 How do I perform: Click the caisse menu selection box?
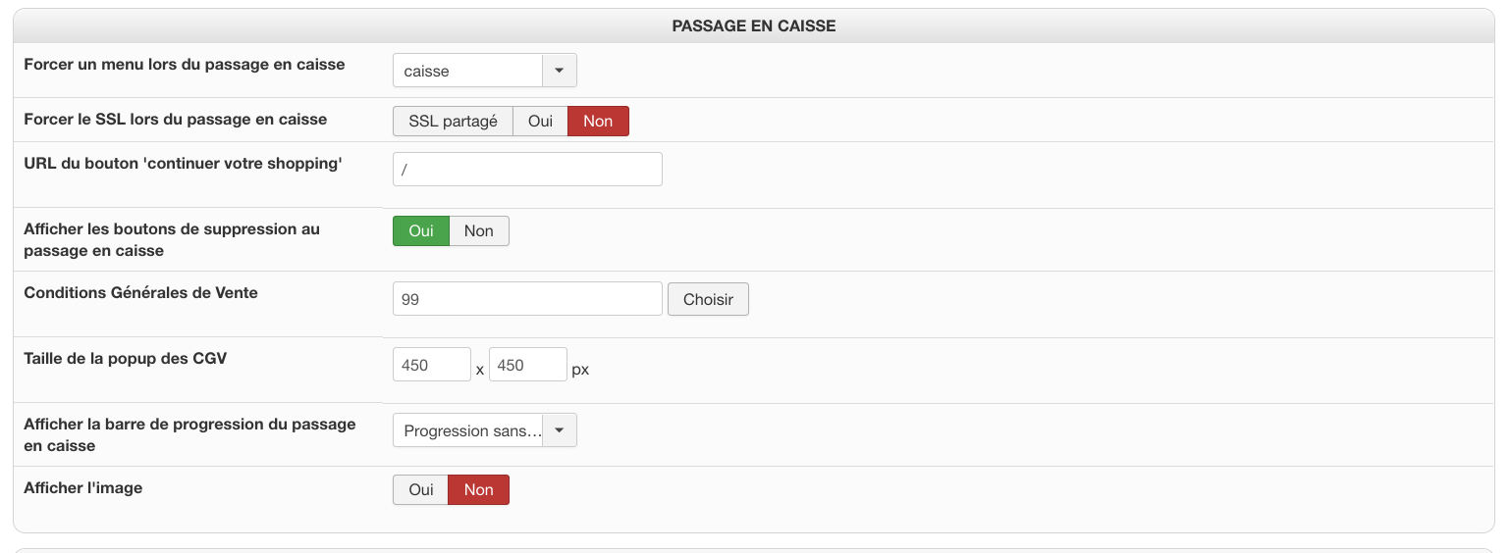(467, 71)
